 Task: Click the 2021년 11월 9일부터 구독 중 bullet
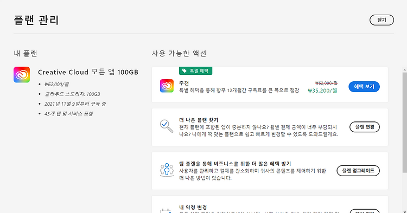75,104
